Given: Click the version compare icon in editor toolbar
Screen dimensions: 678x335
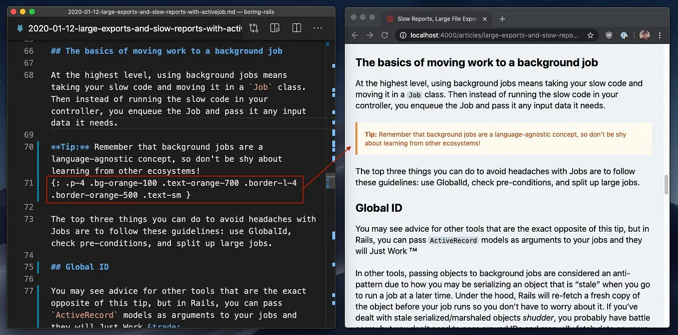Looking at the screenshot, I should point(254,28).
